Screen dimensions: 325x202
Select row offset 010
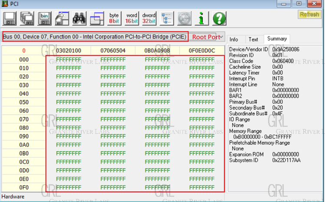pyautogui.click(x=24, y=68)
